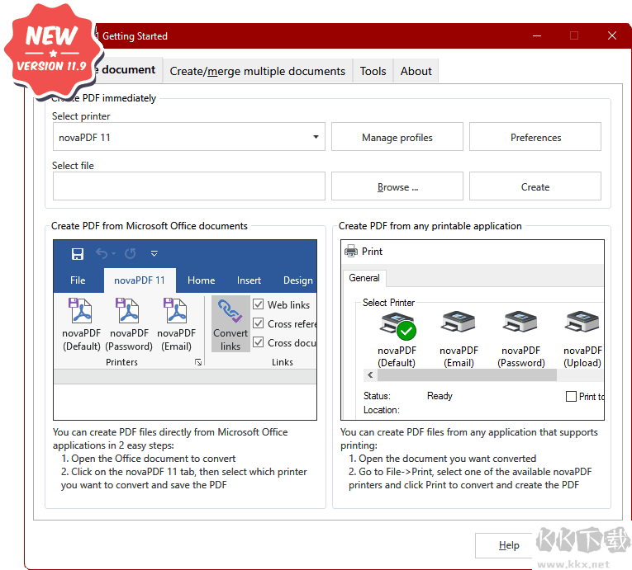
Task: Open the Select printer dropdown
Action: coord(316,138)
